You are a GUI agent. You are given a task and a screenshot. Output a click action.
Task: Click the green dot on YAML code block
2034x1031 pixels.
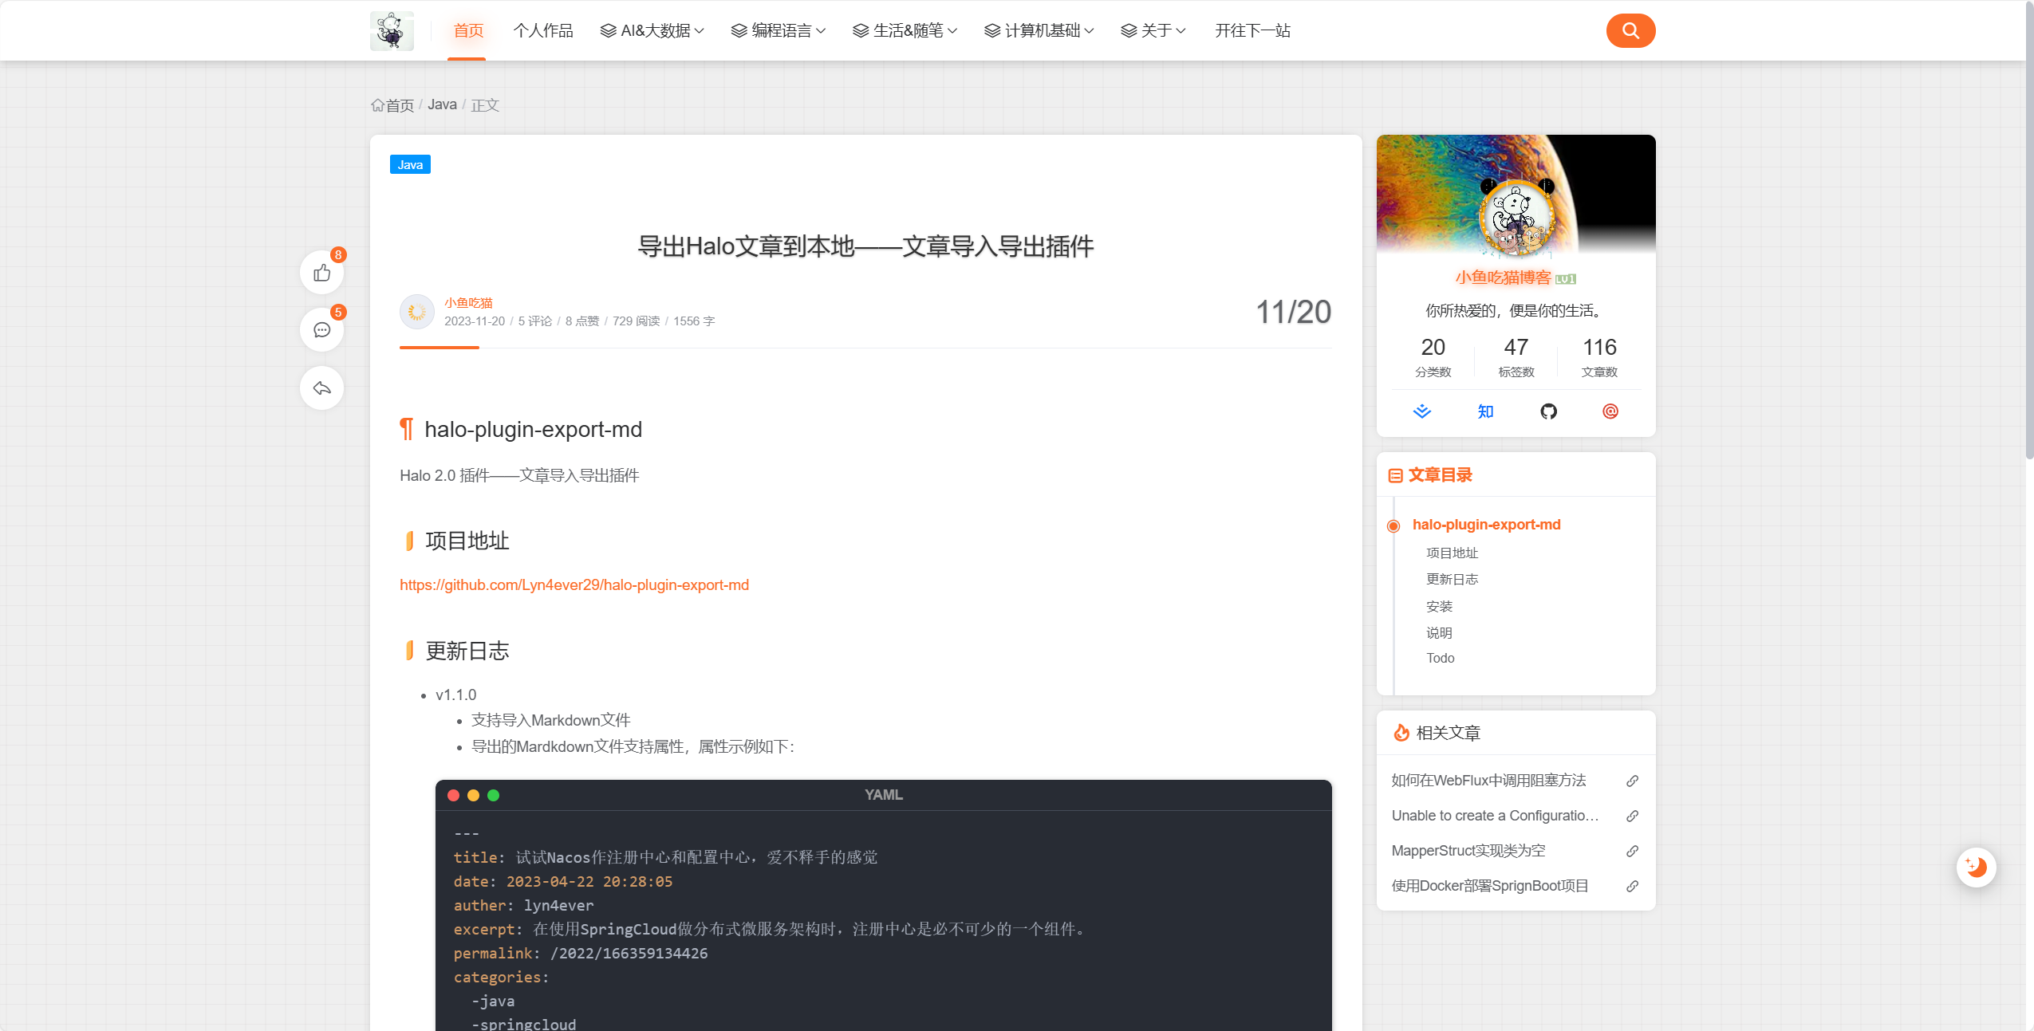(493, 796)
